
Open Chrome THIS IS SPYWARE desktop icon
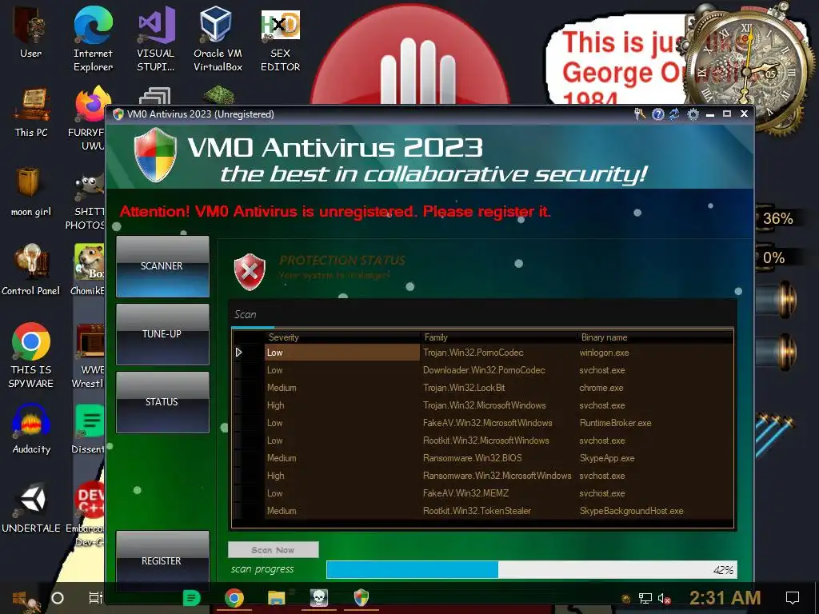[31, 355]
